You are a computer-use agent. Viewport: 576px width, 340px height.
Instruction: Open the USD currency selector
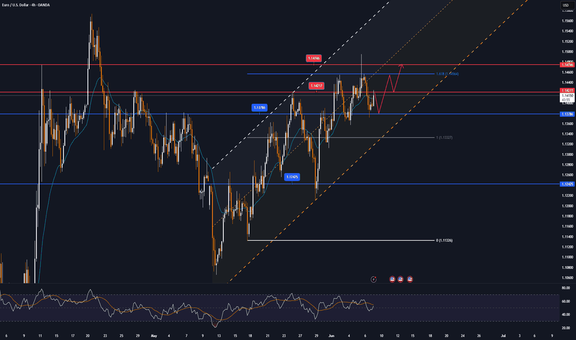click(565, 5)
